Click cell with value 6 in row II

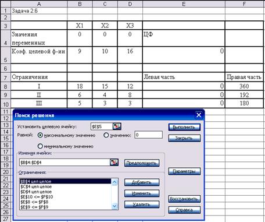(x=80, y=95)
